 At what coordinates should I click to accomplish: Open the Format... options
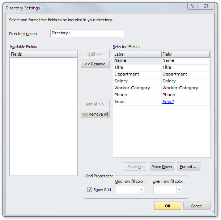(188, 167)
